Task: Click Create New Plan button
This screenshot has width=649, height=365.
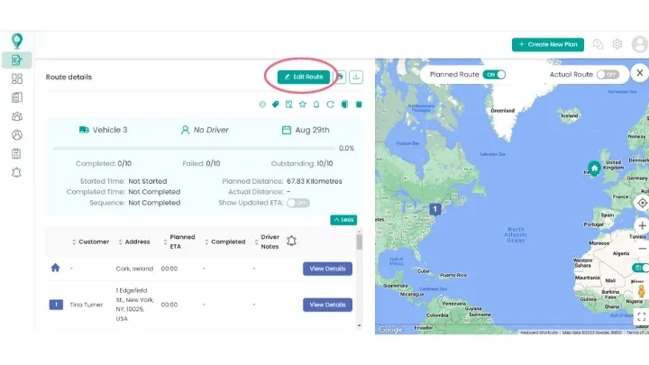Action: pos(548,44)
